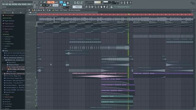Screen dimensions: 196x110
Task: Click the record button in transport
Action: tap(51, 5)
